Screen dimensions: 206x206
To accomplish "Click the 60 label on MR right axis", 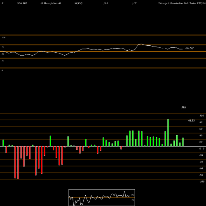I will [x=201, y=129].
